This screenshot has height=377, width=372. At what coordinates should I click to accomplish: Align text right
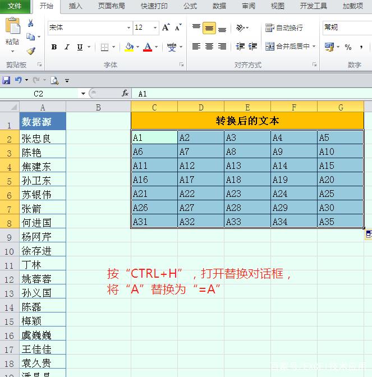pyautogui.click(x=222, y=46)
